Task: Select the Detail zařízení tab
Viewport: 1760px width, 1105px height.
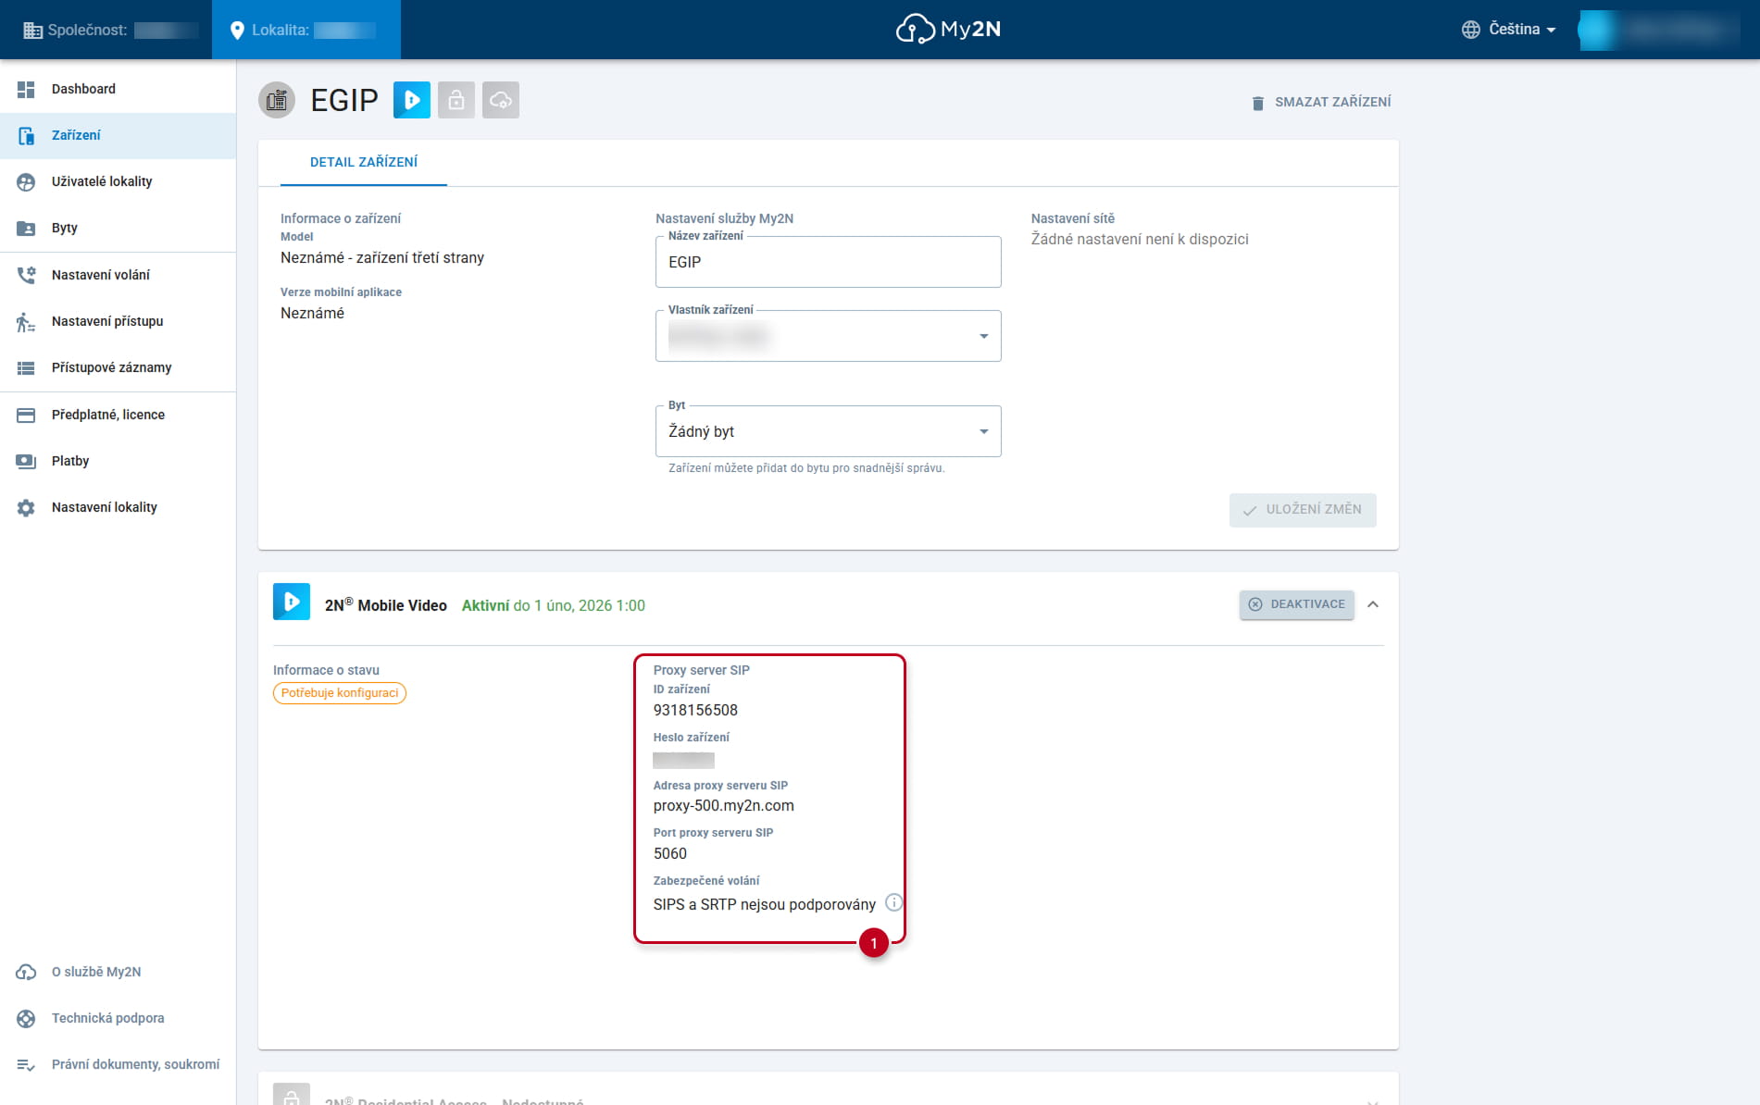Action: [x=364, y=163]
